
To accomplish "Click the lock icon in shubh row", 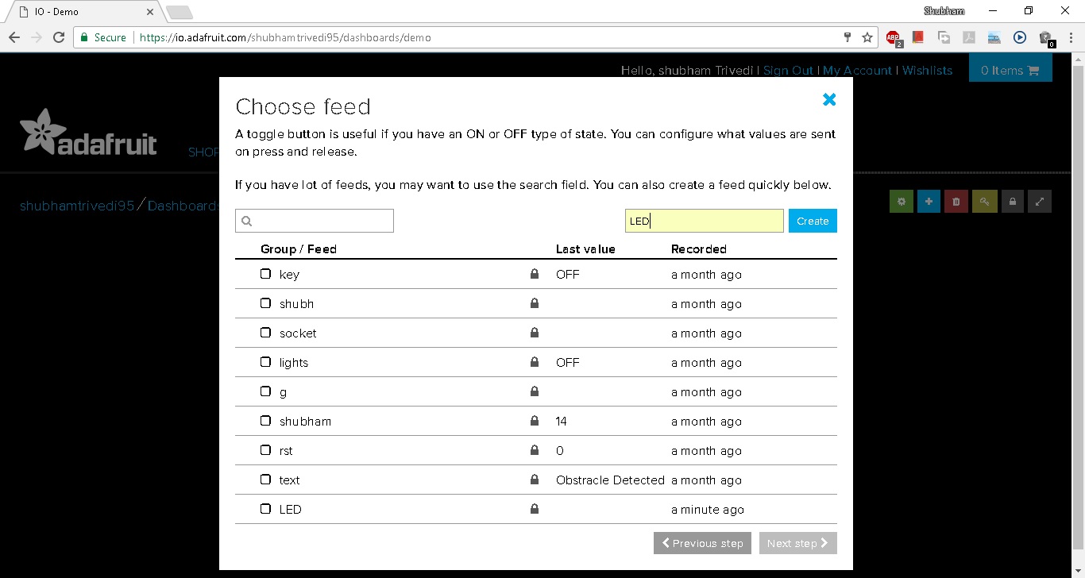I will tap(535, 303).
